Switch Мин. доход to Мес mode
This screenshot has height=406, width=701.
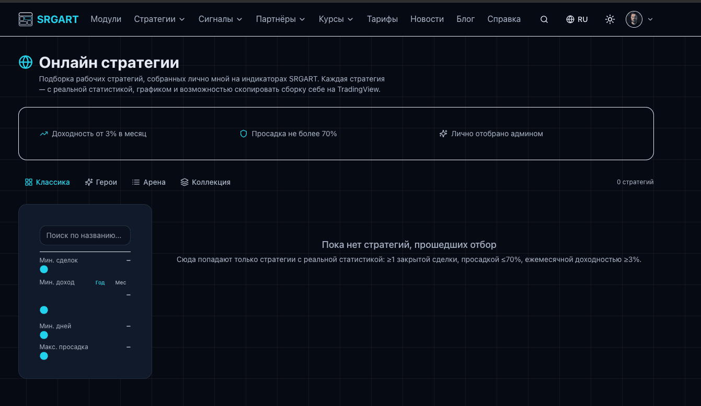(x=120, y=282)
